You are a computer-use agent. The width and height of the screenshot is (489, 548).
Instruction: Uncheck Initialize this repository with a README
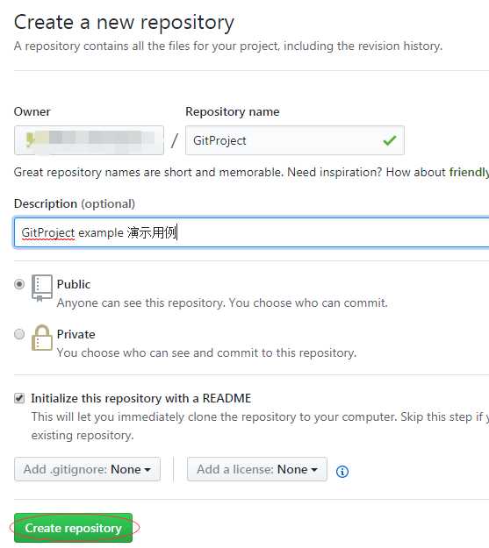[19, 398]
